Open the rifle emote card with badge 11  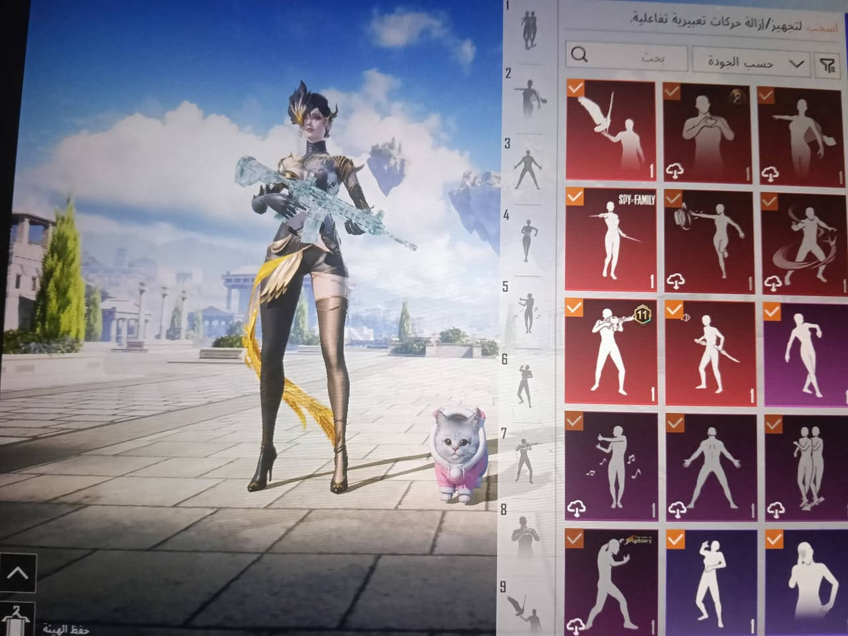point(611,352)
